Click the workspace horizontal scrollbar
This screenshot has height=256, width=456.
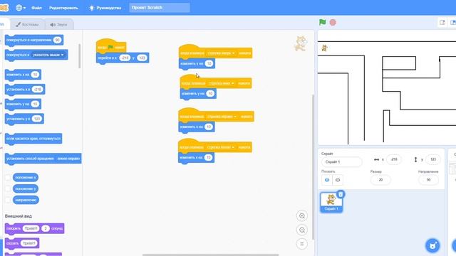(x=211, y=255)
